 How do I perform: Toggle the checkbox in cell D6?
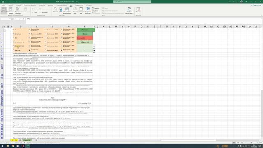(x=14, y=50)
